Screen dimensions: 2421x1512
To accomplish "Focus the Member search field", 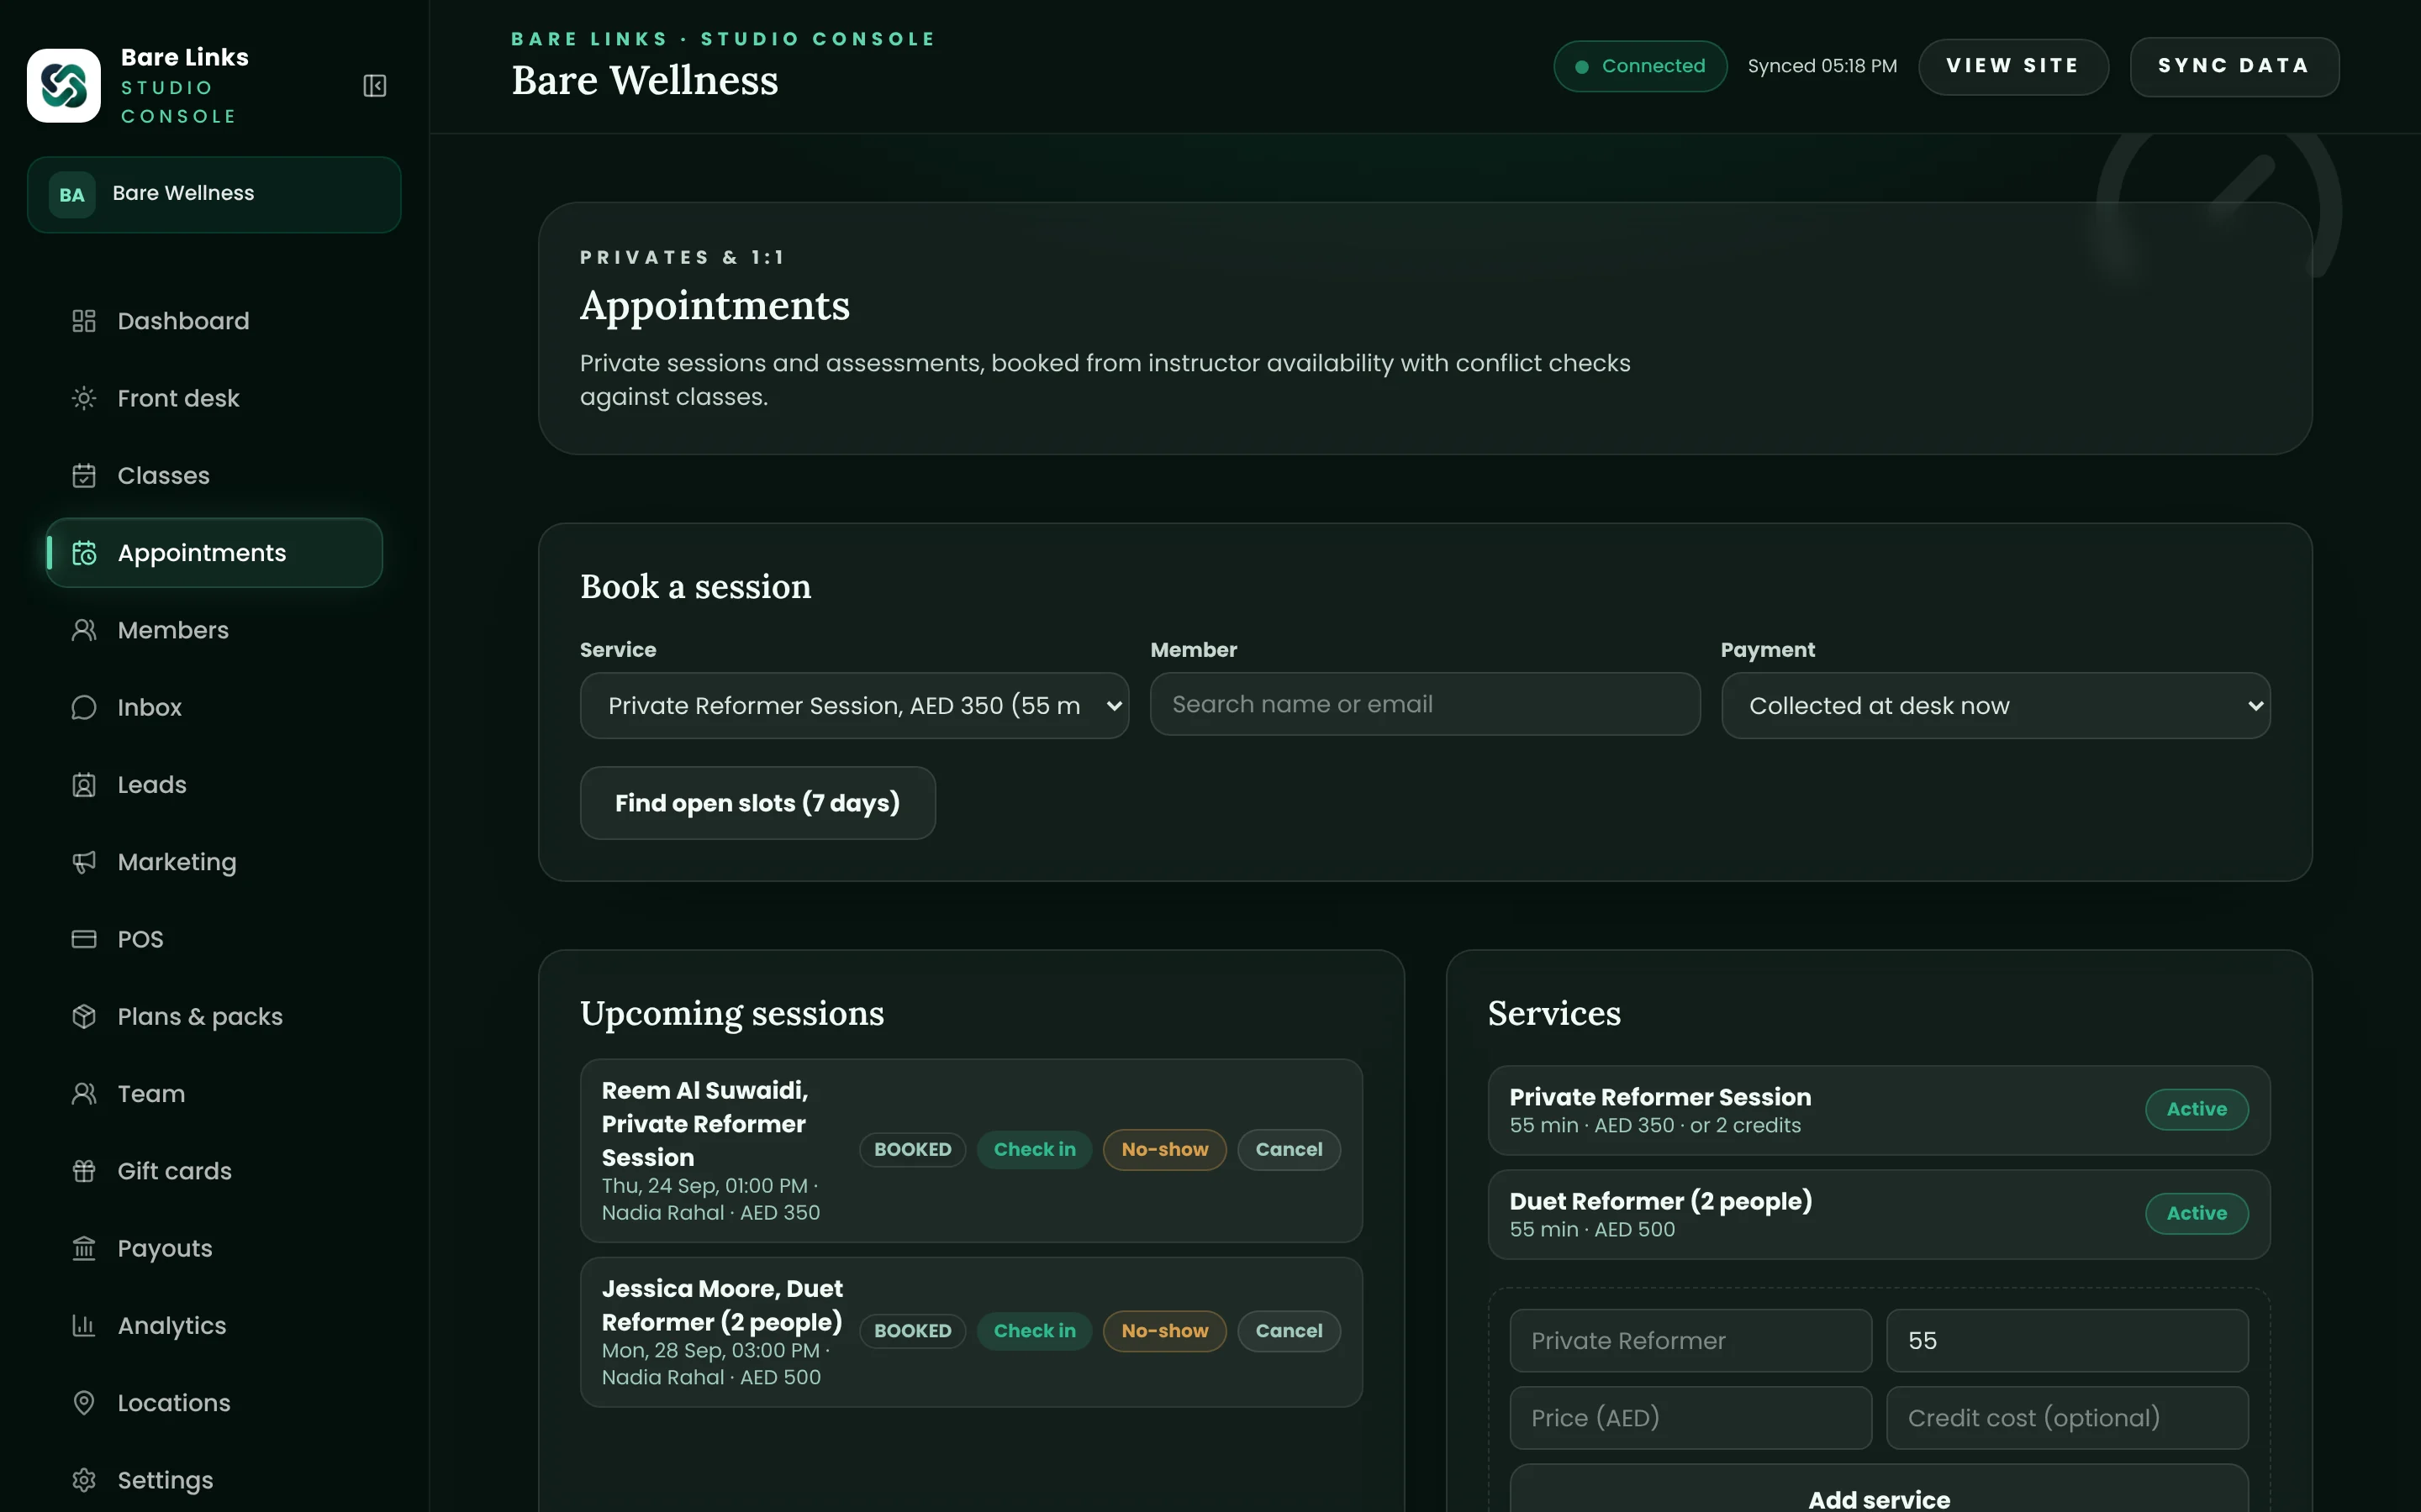I will (x=1425, y=705).
